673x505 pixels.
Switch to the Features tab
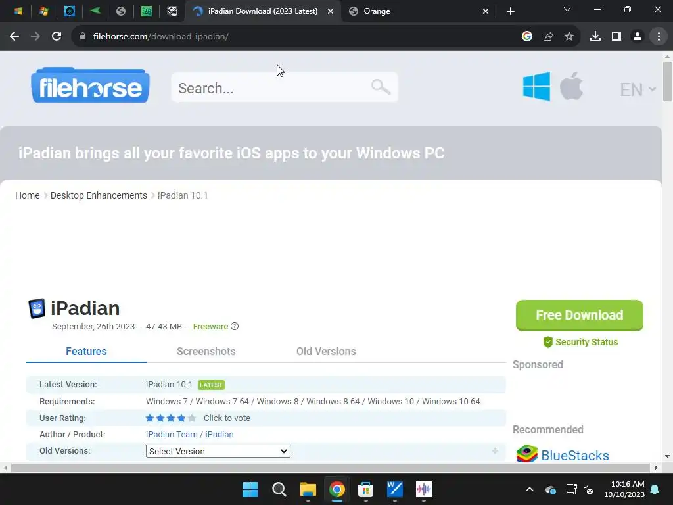click(x=86, y=351)
